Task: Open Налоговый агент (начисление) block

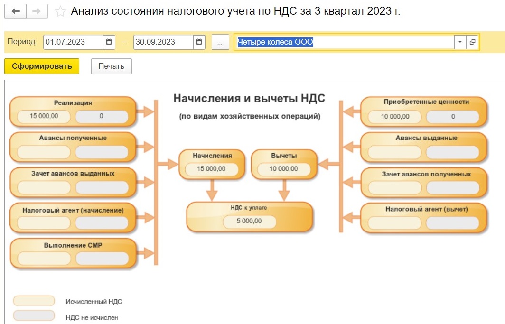Action: pos(73,218)
